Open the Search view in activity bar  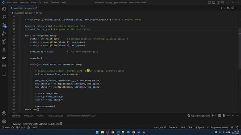4,17
